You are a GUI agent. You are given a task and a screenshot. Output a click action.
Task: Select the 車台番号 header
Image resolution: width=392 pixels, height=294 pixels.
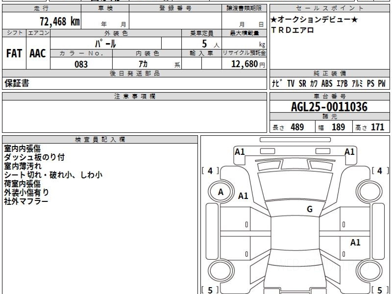click(x=330, y=96)
